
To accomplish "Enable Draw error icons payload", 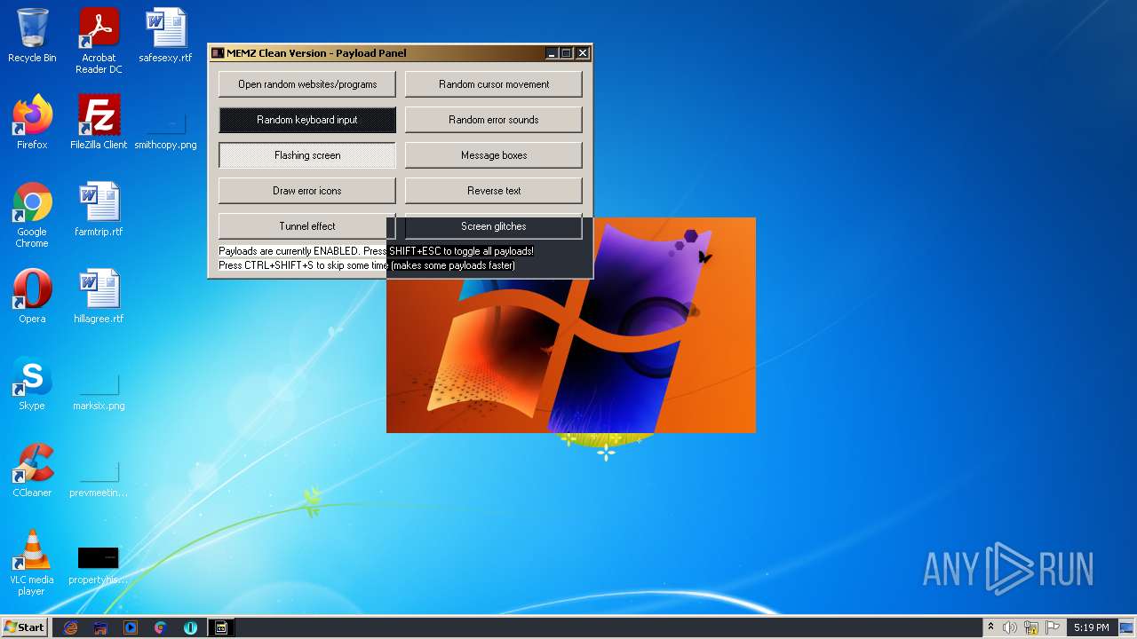I will click(307, 191).
